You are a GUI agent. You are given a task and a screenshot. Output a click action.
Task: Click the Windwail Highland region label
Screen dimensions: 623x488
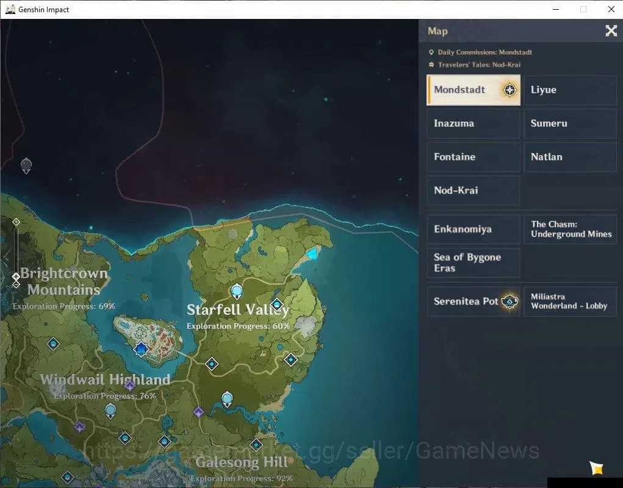point(106,379)
